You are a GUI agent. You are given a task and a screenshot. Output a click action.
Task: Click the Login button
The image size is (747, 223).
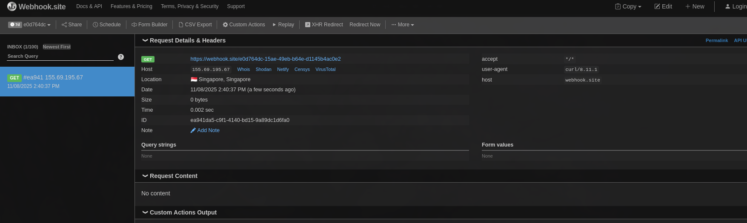(x=736, y=6)
